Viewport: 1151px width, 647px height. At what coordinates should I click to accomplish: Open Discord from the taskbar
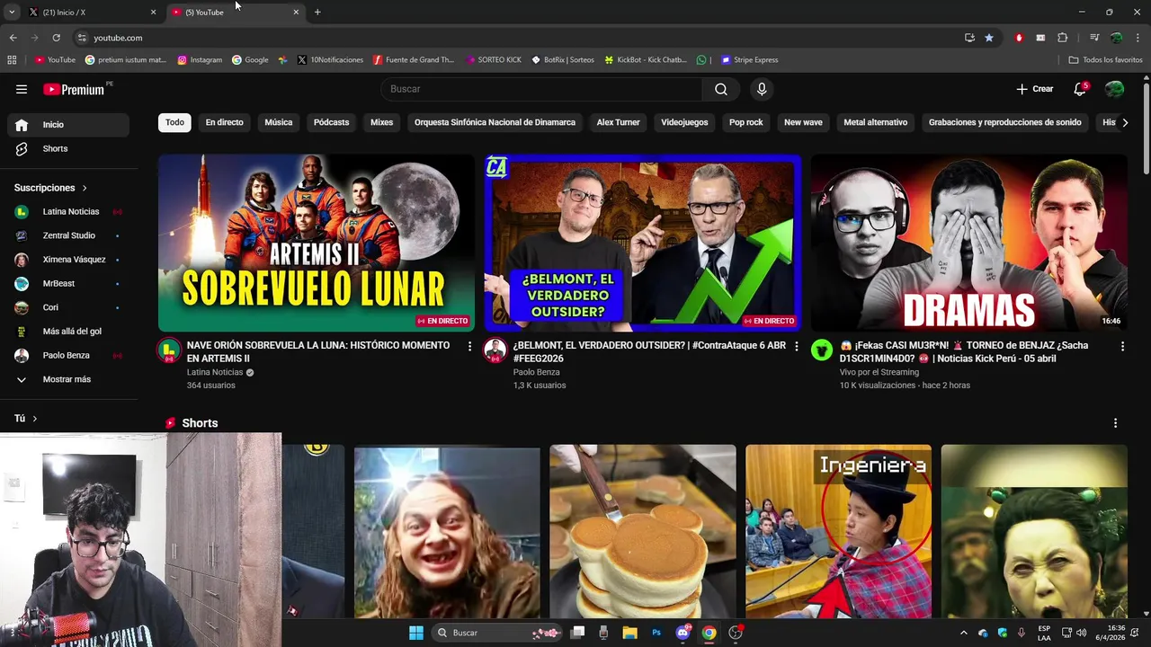[683, 633]
